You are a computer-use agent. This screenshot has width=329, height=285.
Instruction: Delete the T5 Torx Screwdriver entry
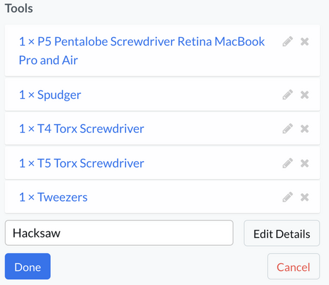coord(305,164)
